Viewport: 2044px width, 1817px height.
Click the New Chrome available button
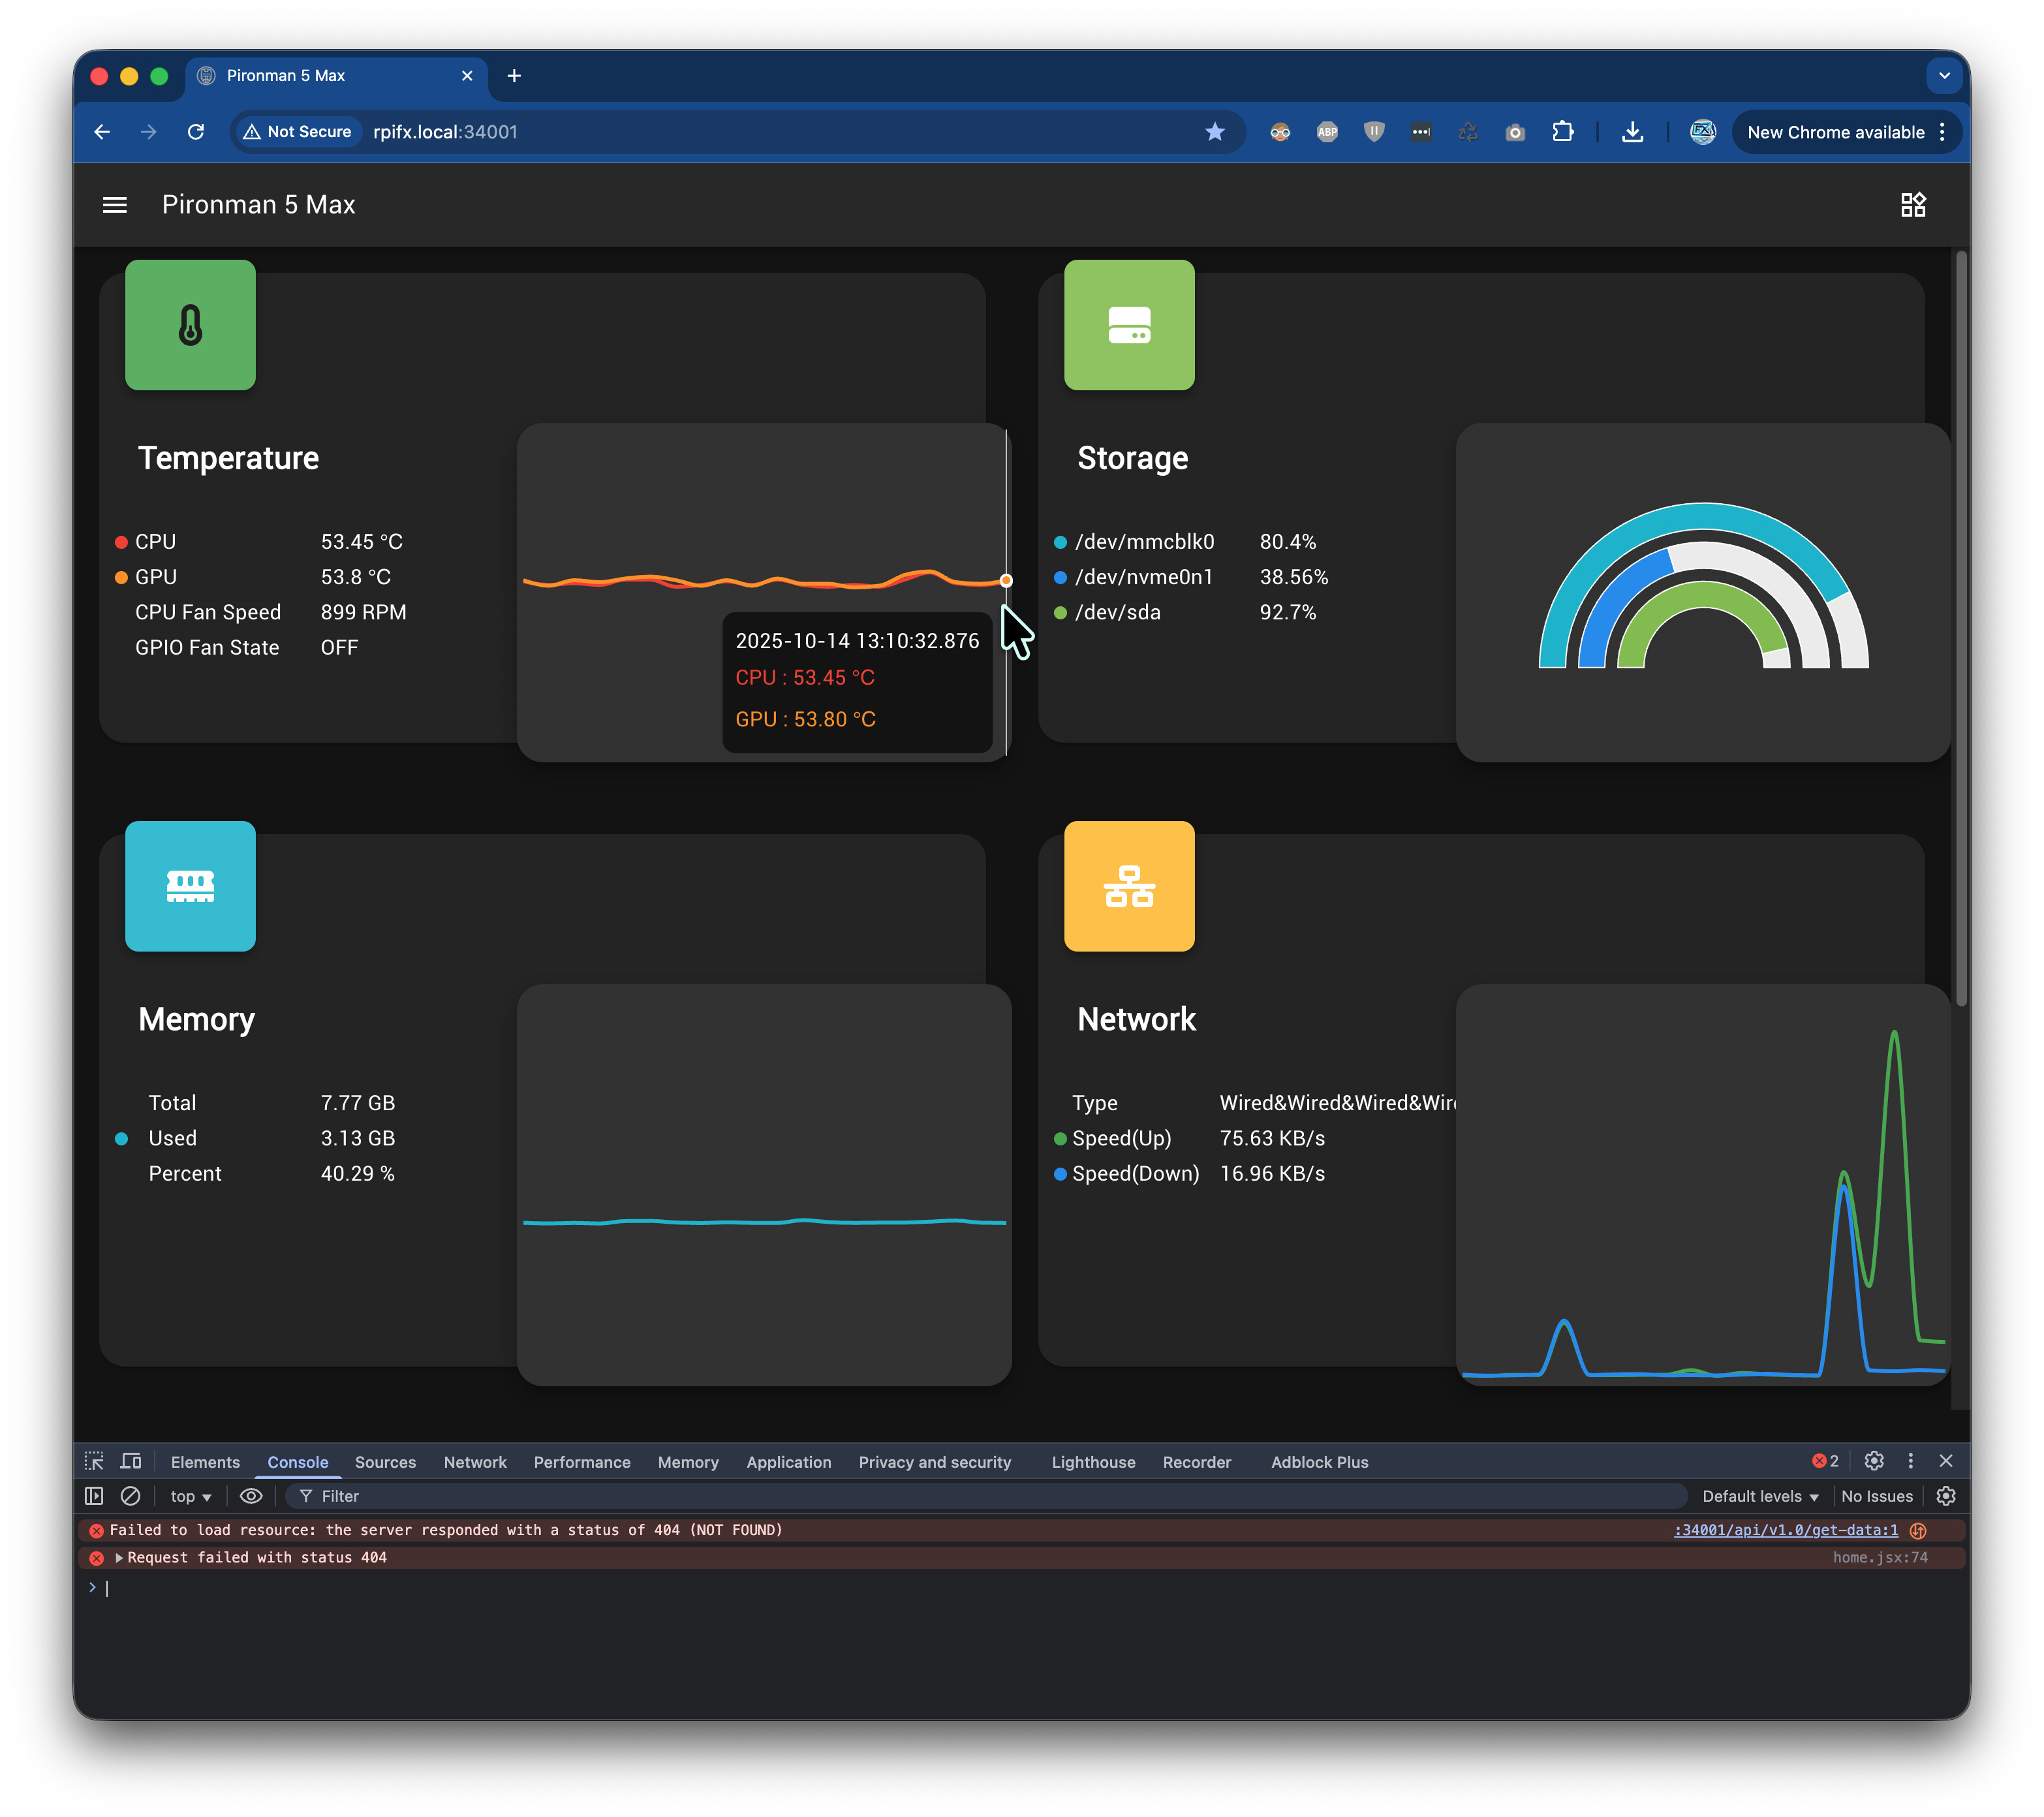coord(1835,132)
